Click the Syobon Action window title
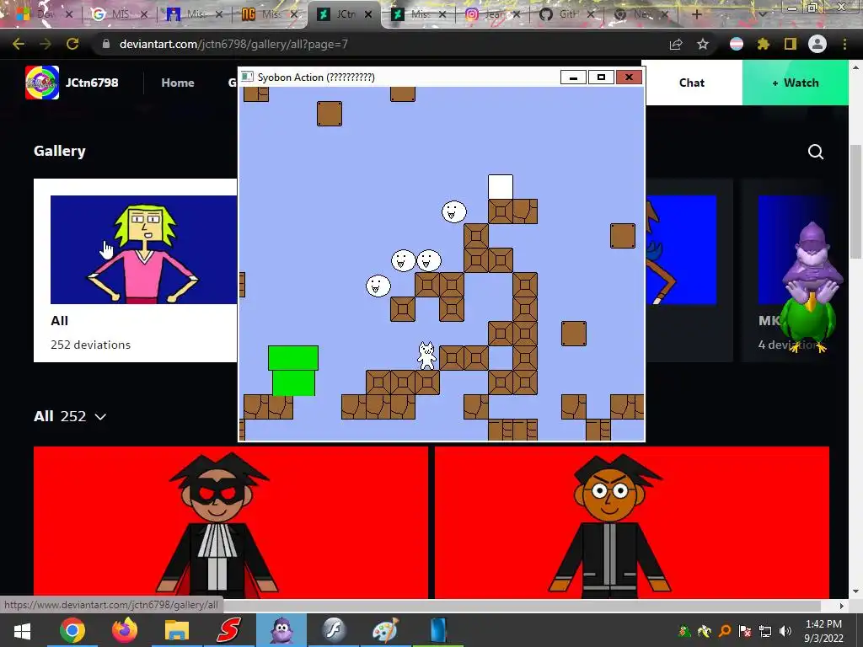This screenshot has height=647, width=863. pyautogui.click(x=316, y=77)
